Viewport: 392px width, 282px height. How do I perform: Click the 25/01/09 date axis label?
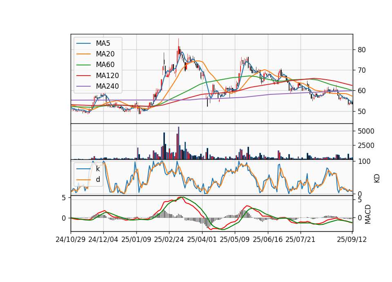coord(136,240)
